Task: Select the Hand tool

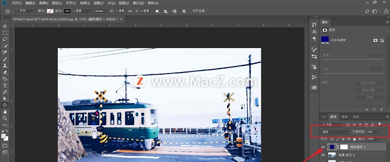Action: [5, 112]
